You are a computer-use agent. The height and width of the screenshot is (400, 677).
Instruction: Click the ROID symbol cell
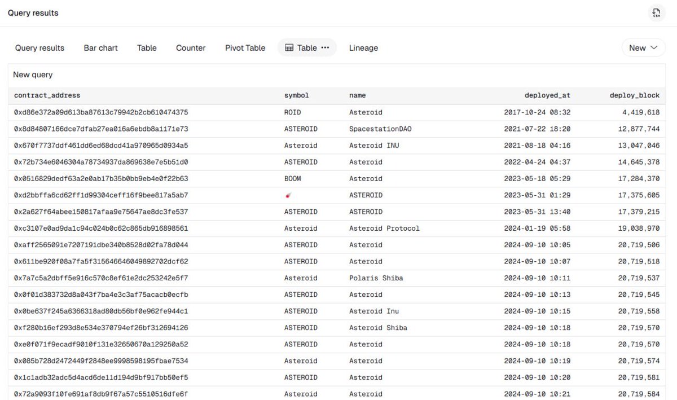(293, 112)
